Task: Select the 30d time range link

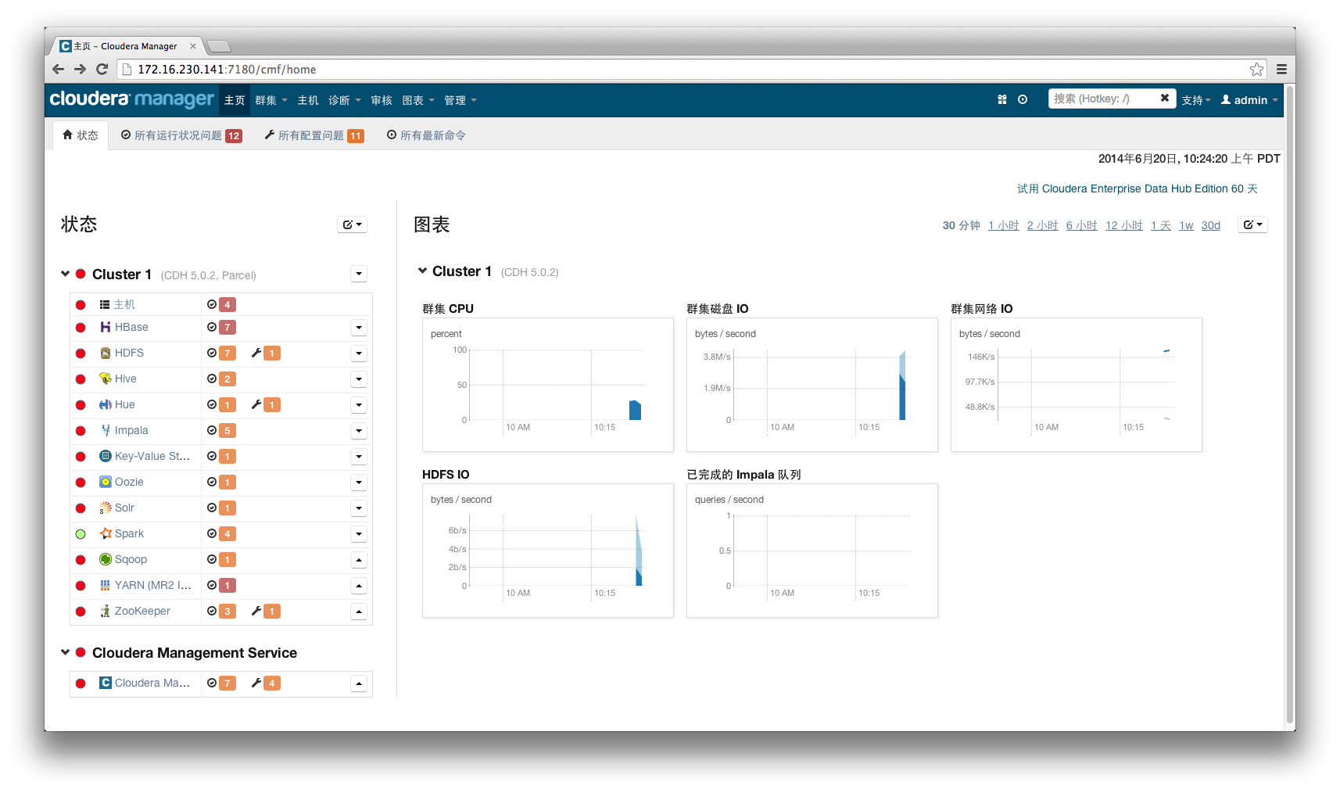Action: click(x=1210, y=225)
